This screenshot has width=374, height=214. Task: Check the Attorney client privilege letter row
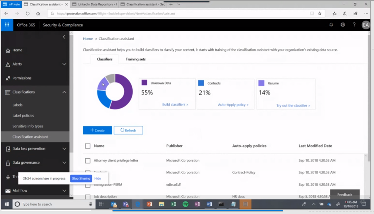tap(88, 161)
